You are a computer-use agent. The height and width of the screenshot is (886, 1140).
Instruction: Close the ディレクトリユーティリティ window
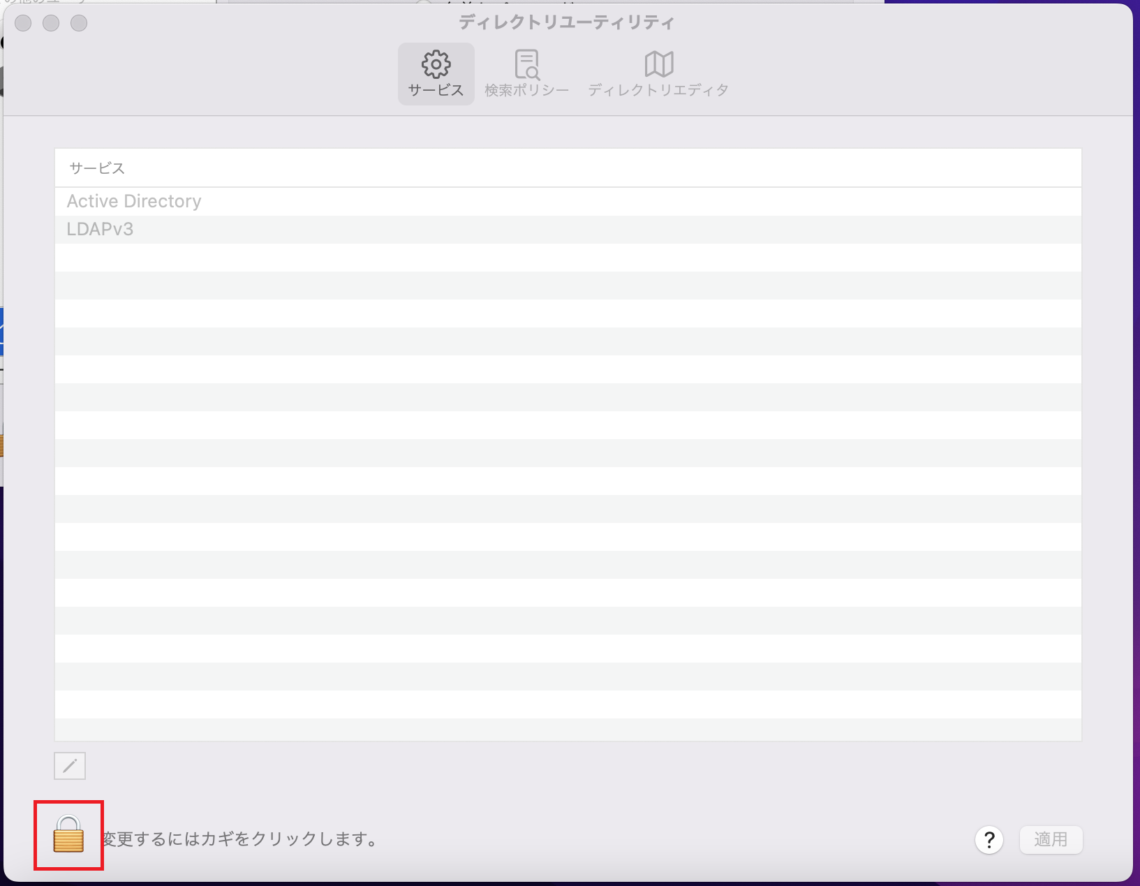(x=23, y=23)
